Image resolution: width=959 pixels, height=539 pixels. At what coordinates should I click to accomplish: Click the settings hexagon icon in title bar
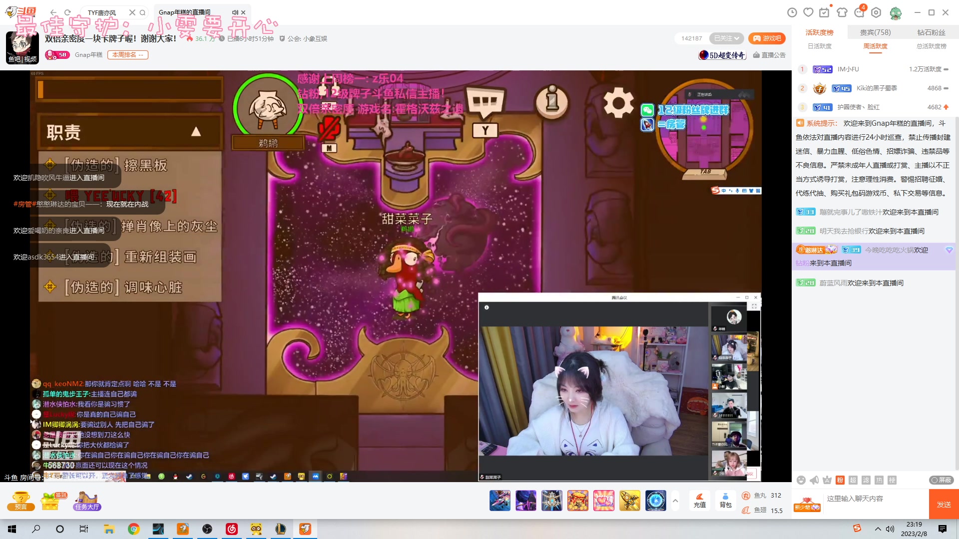tap(876, 12)
